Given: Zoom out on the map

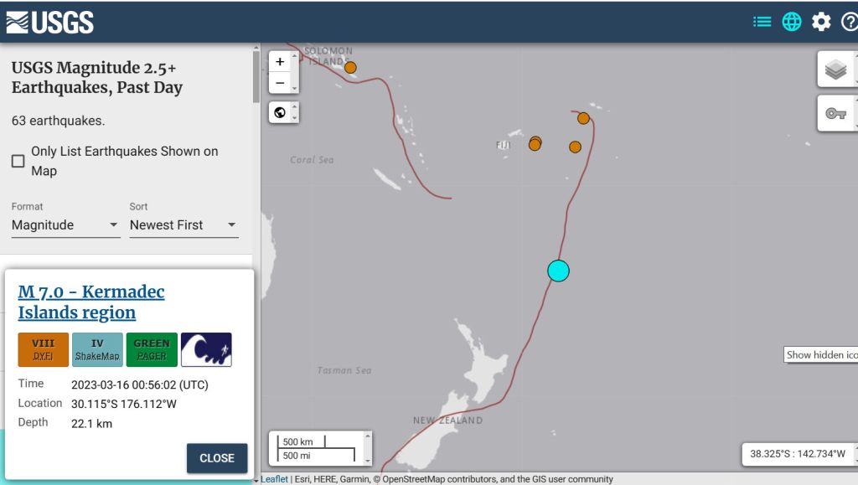Looking at the screenshot, I should [x=280, y=83].
